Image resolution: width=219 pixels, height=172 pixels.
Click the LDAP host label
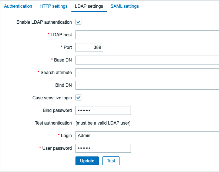click(x=61, y=35)
